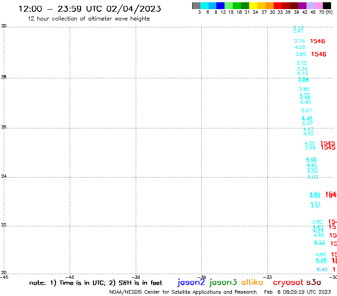Click the red '1546' time beside value 3.85
This screenshot has height=296, width=337.
pos(319,54)
